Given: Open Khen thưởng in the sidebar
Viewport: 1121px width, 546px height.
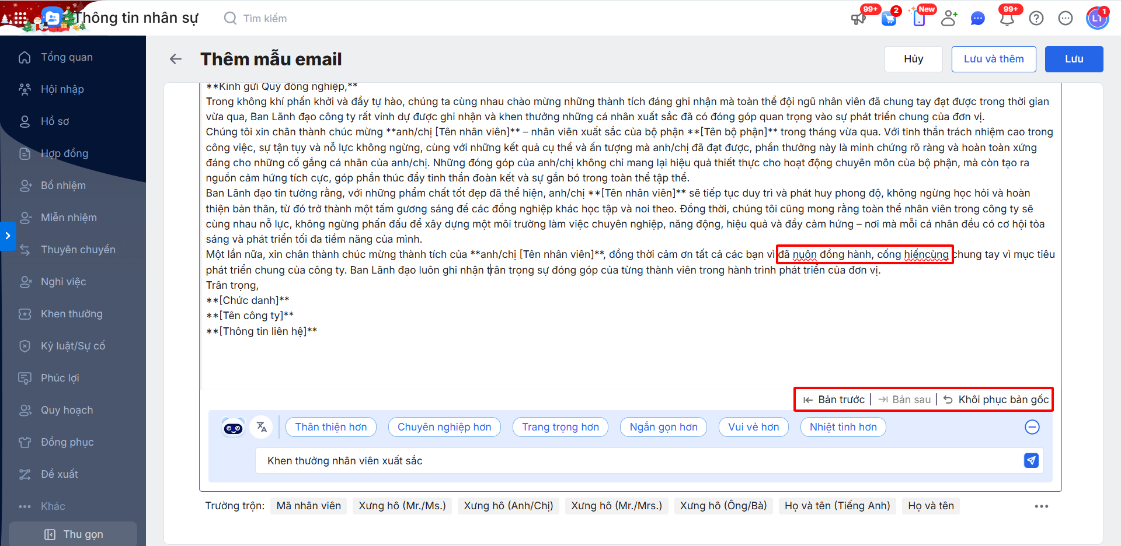Looking at the screenshot, I should point(71,314).
